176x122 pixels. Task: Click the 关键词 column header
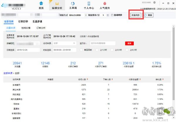tap(50, 79)
